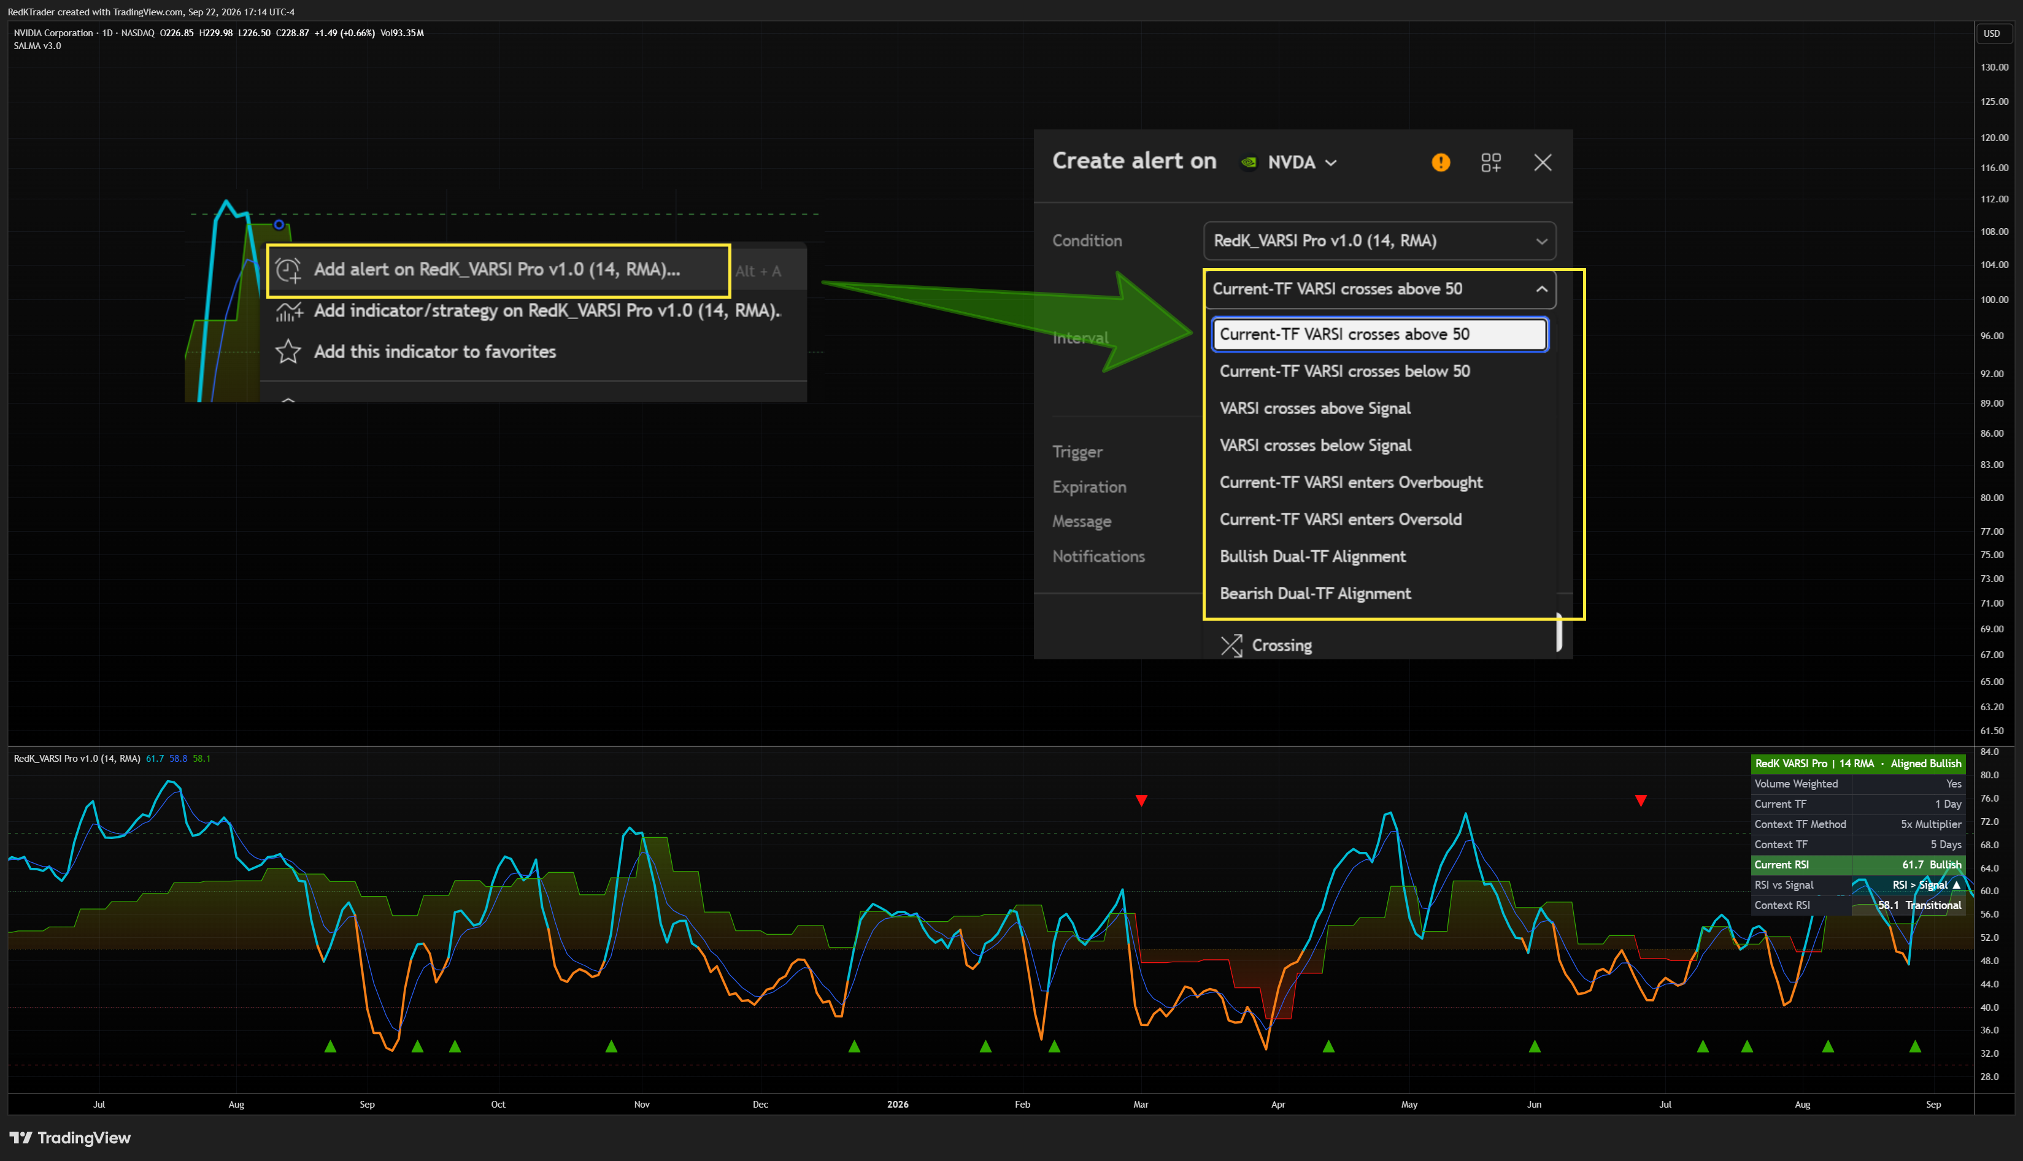Click the TradingView logo at bottom left
Screen dimensions: 2023x1161
tap(70, 1138)
